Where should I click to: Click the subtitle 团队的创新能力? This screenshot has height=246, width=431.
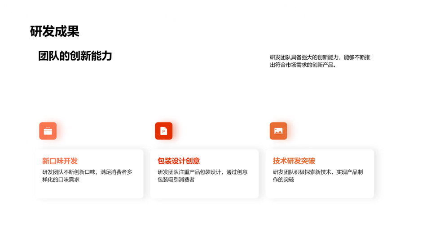tap(75, 56)
